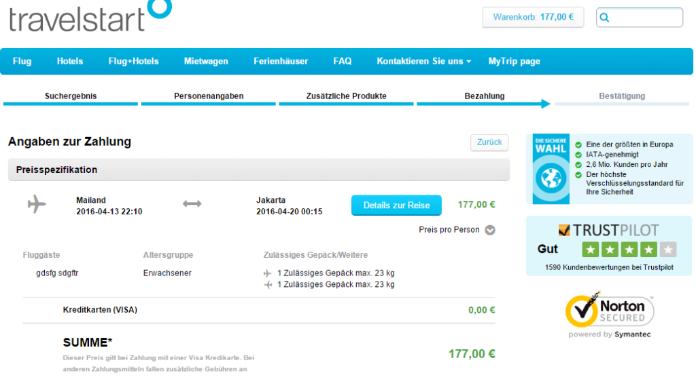Expand Preis pro Person chevron
Screen dimensions: 696x388
(x=490, y=230)
